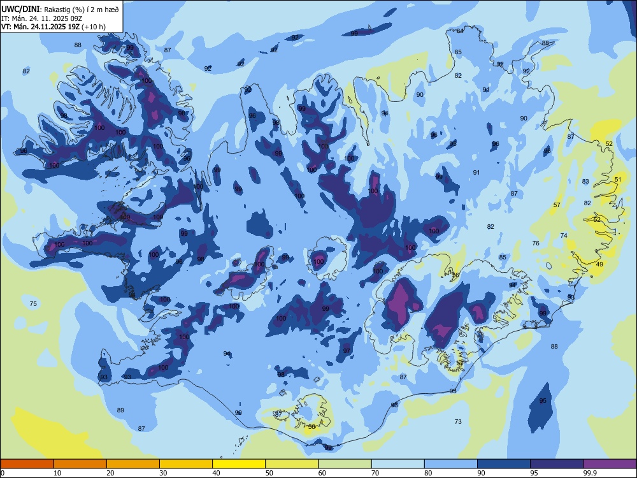Pick the light green 60–70 legend swatch
Image resolution: width=637 pixels, height=478 pixels.
tap(345, 464)
